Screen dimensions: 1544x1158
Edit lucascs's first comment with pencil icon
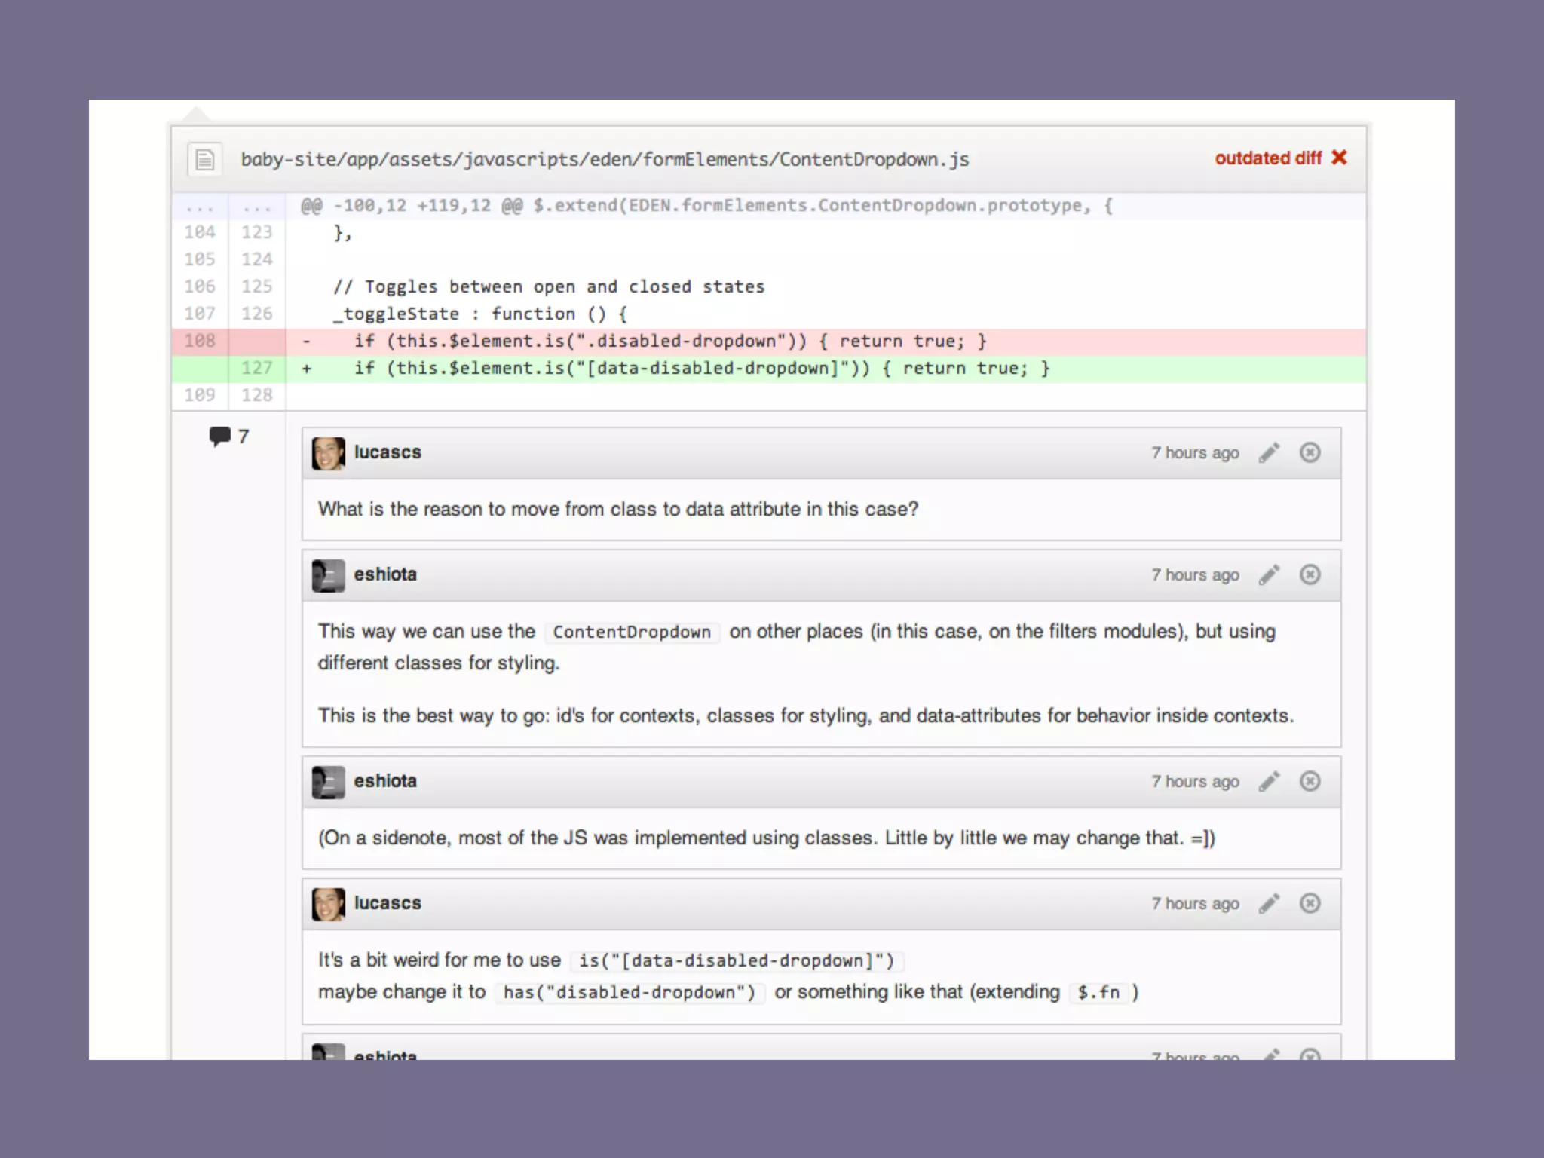(1269, 452)
